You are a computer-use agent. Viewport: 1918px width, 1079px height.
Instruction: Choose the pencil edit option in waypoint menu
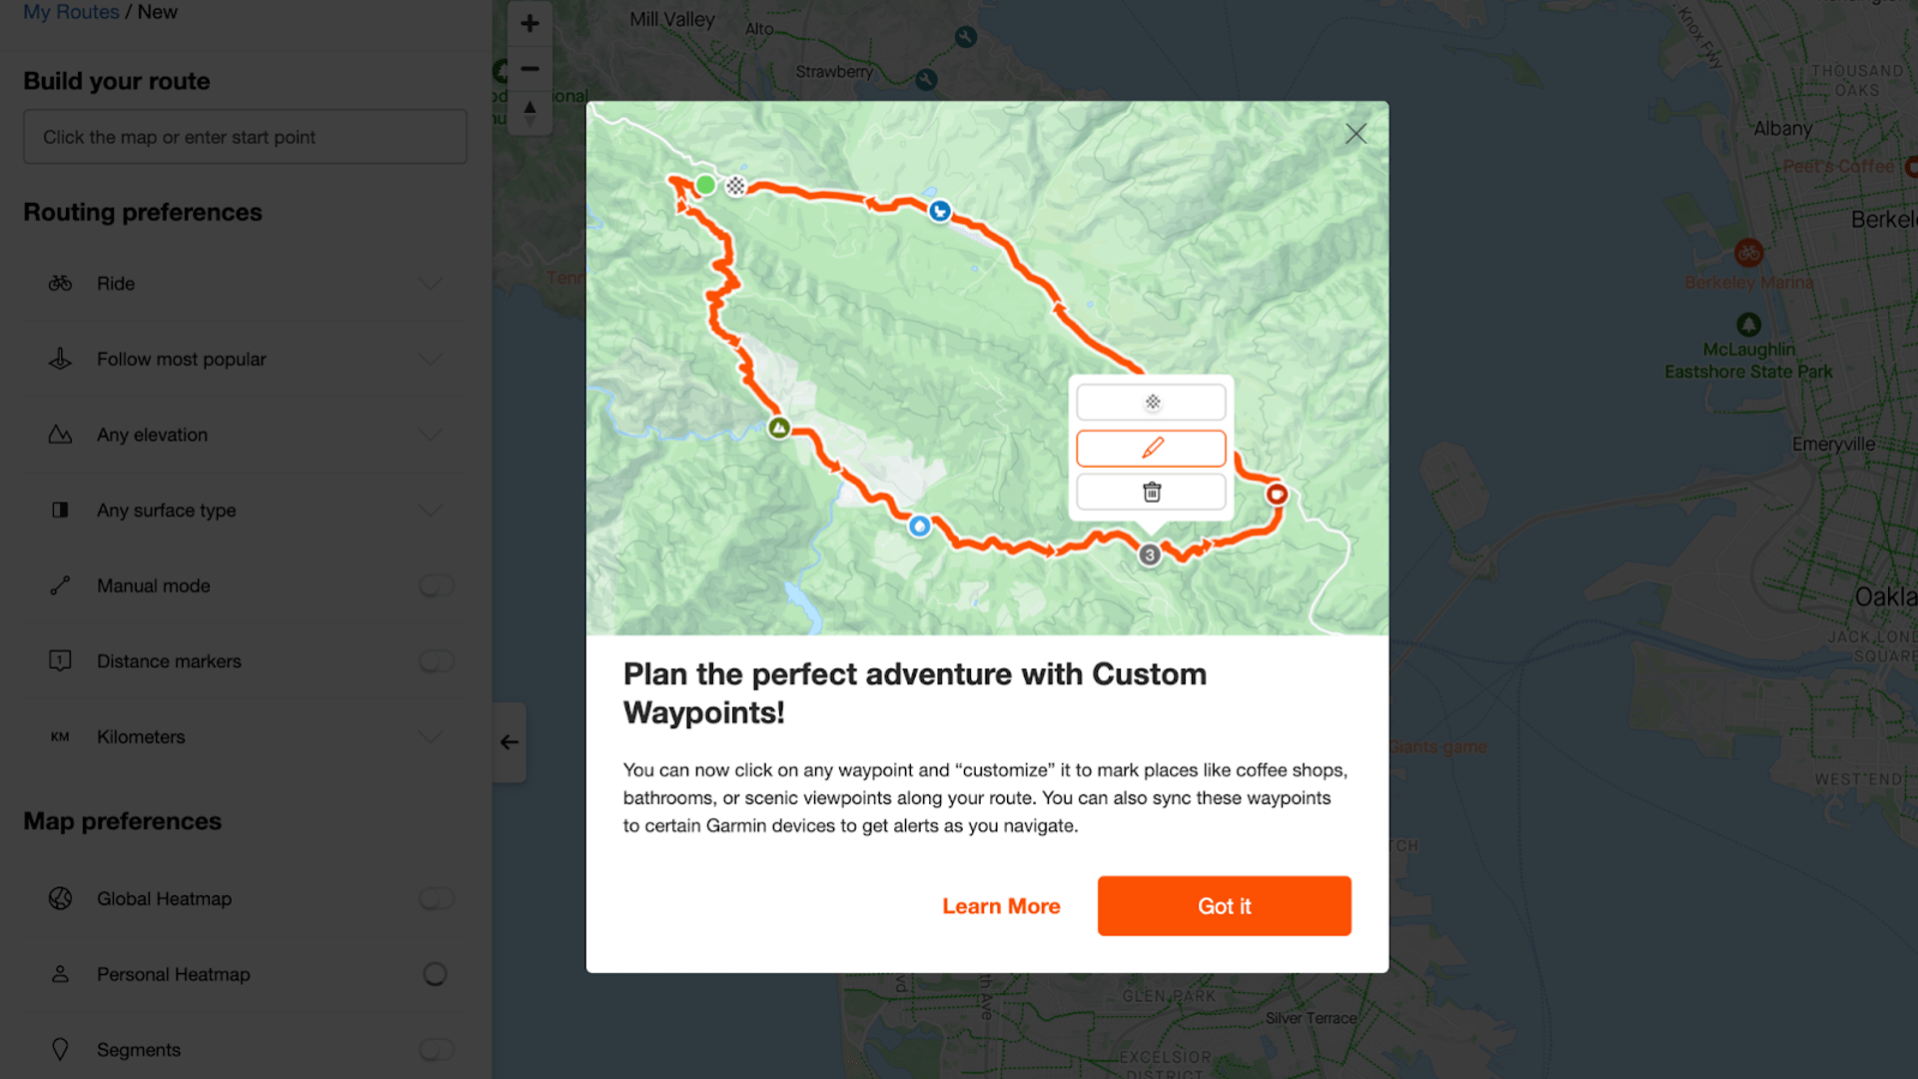coord(1151,448)
